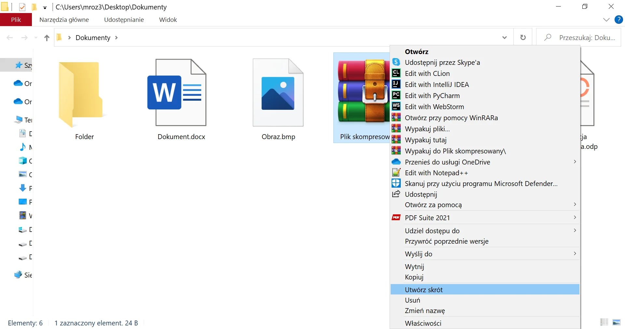This screenshot has width=625, height=329.
Task: Click the CLion icon in context menu
Action: click(396, 73)
